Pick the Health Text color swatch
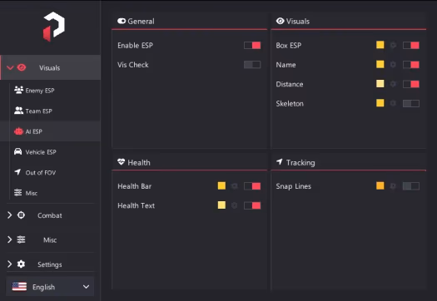The image size is (437, 301). tap(221, 205)
